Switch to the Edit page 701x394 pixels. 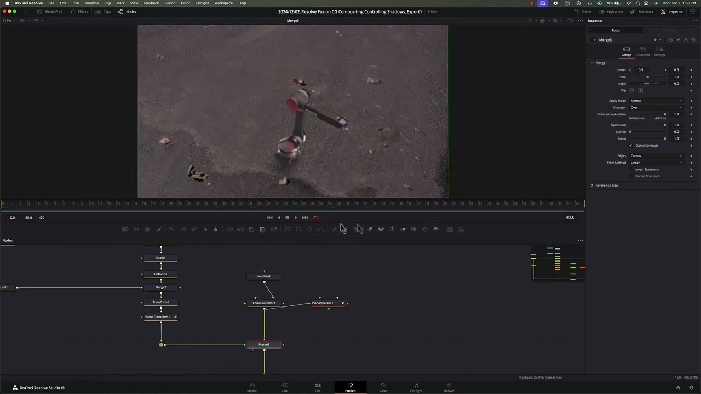(x=317, y=387)
